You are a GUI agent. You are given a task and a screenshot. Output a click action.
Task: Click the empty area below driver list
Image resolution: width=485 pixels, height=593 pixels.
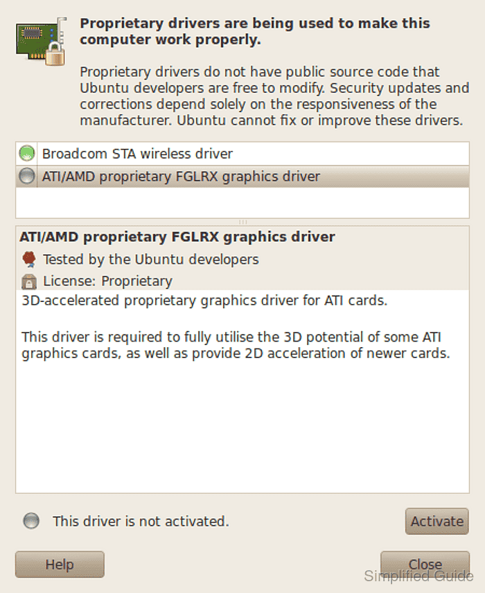point(242,203)
